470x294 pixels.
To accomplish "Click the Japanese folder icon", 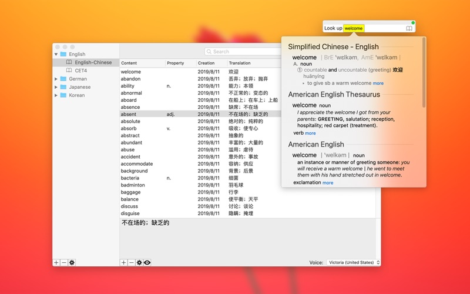I will click(63, 86).
